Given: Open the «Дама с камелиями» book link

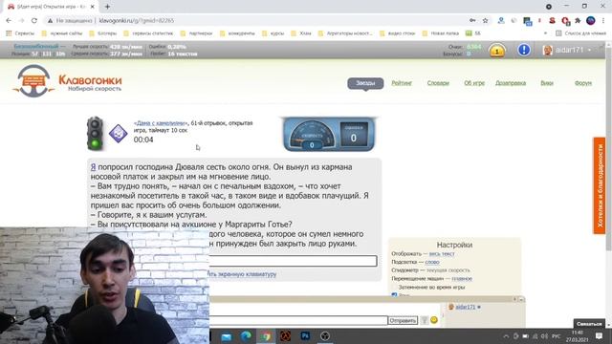Looking at the screenshot, I should click(x=161, y=123).
